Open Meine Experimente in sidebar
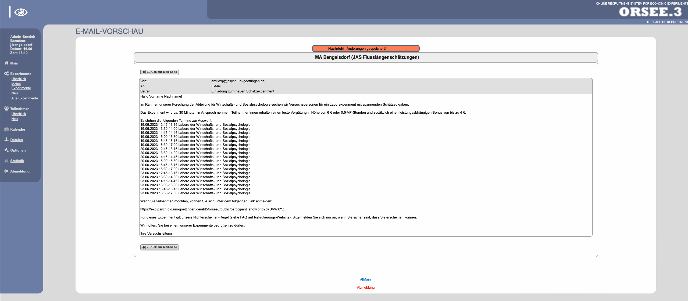The width and height of the screenshot is (688, 301). point(21,86)
